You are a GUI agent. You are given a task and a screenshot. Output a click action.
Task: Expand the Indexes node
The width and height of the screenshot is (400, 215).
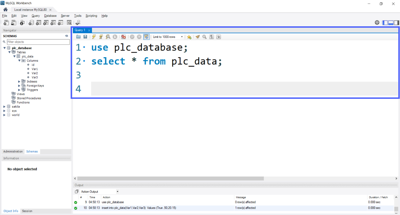click(19, 81)
